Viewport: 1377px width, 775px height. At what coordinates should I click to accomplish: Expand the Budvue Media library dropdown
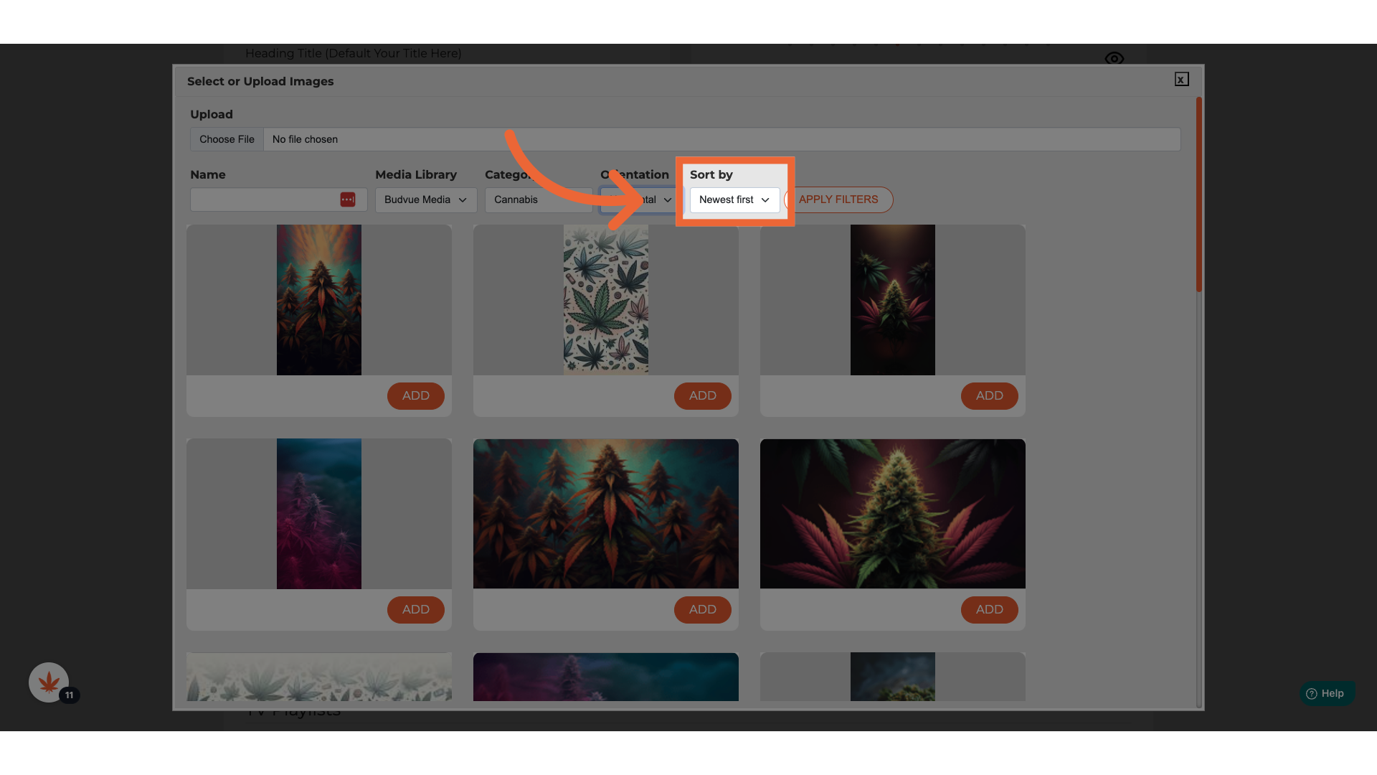tap(425, 199)
